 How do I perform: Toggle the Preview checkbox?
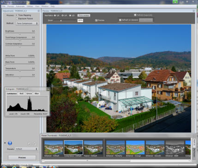pos(96,20)
